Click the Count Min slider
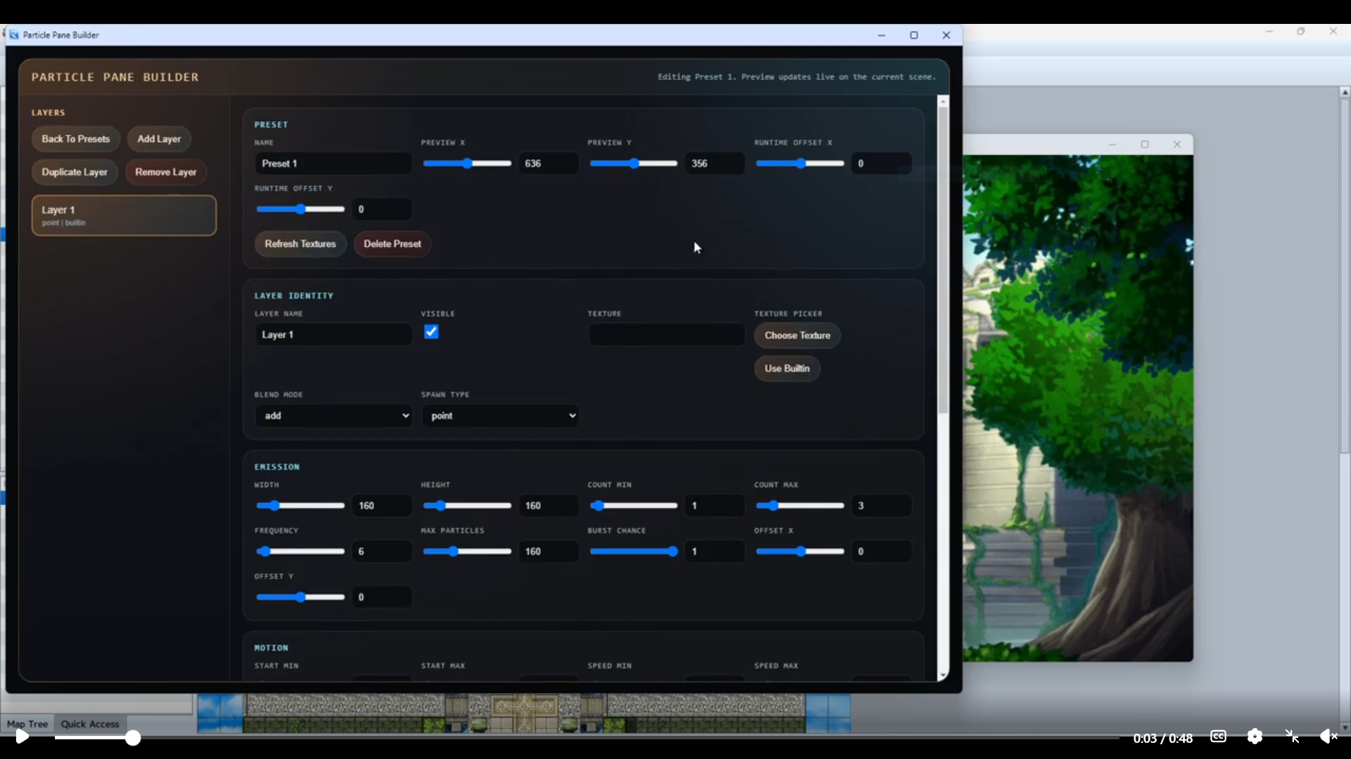1351x759 pixels. pyautogui.click(x=633, y=506)
